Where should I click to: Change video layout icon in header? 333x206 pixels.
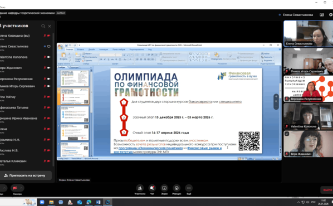click(x=322, y=14)
